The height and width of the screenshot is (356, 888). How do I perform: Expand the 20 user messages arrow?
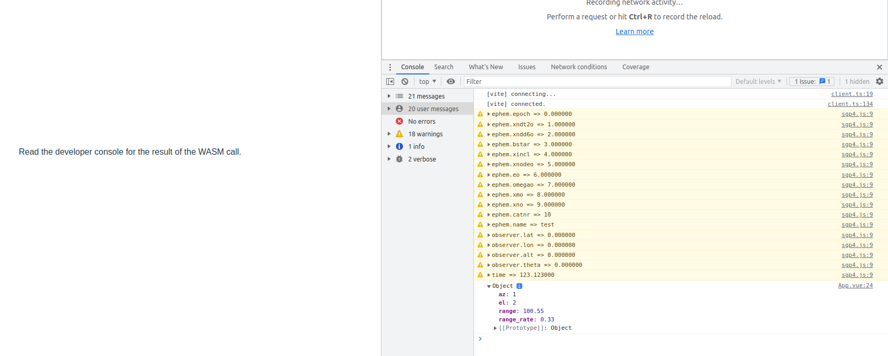click(x=389, y=109)
